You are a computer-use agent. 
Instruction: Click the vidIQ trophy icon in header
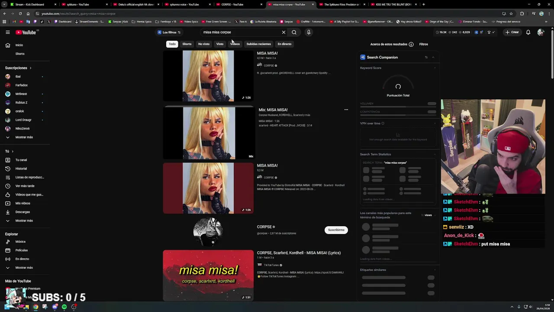tap(489, 32)
